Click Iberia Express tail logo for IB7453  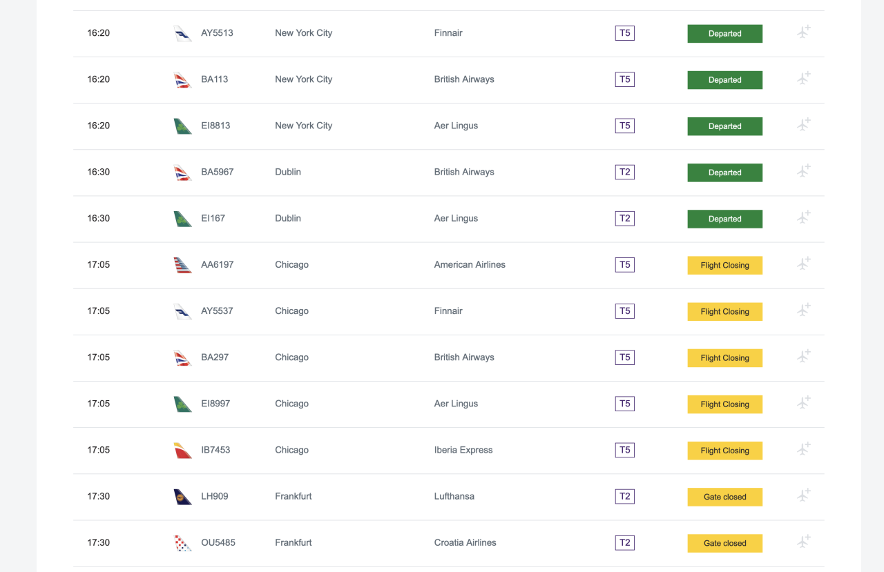[182, 450]
